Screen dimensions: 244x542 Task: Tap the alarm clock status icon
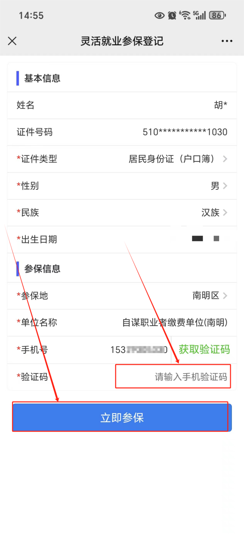pos(172,15)
